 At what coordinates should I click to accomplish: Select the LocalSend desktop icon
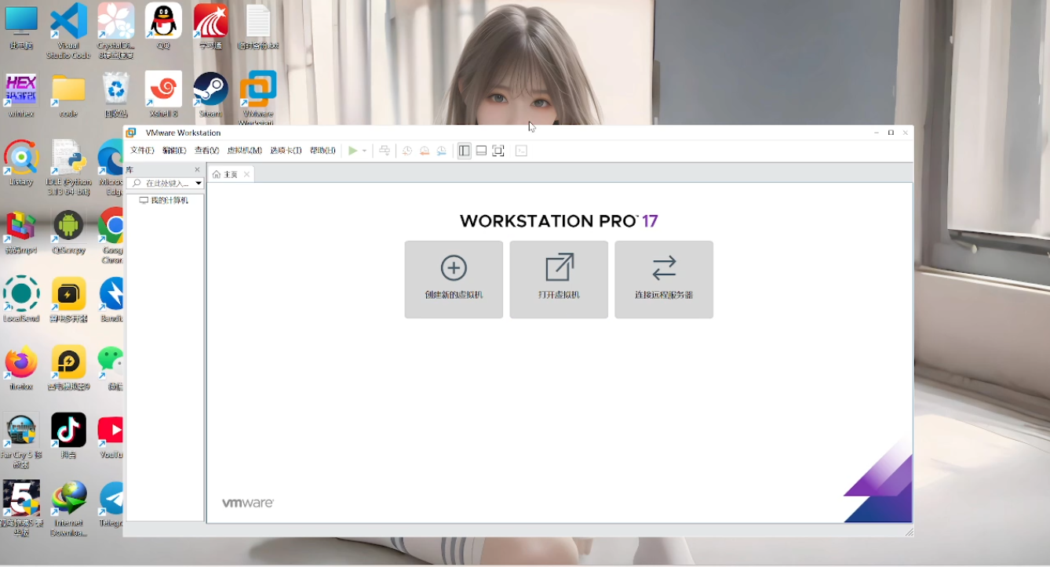pyautogui.click(x=21, y=299)
